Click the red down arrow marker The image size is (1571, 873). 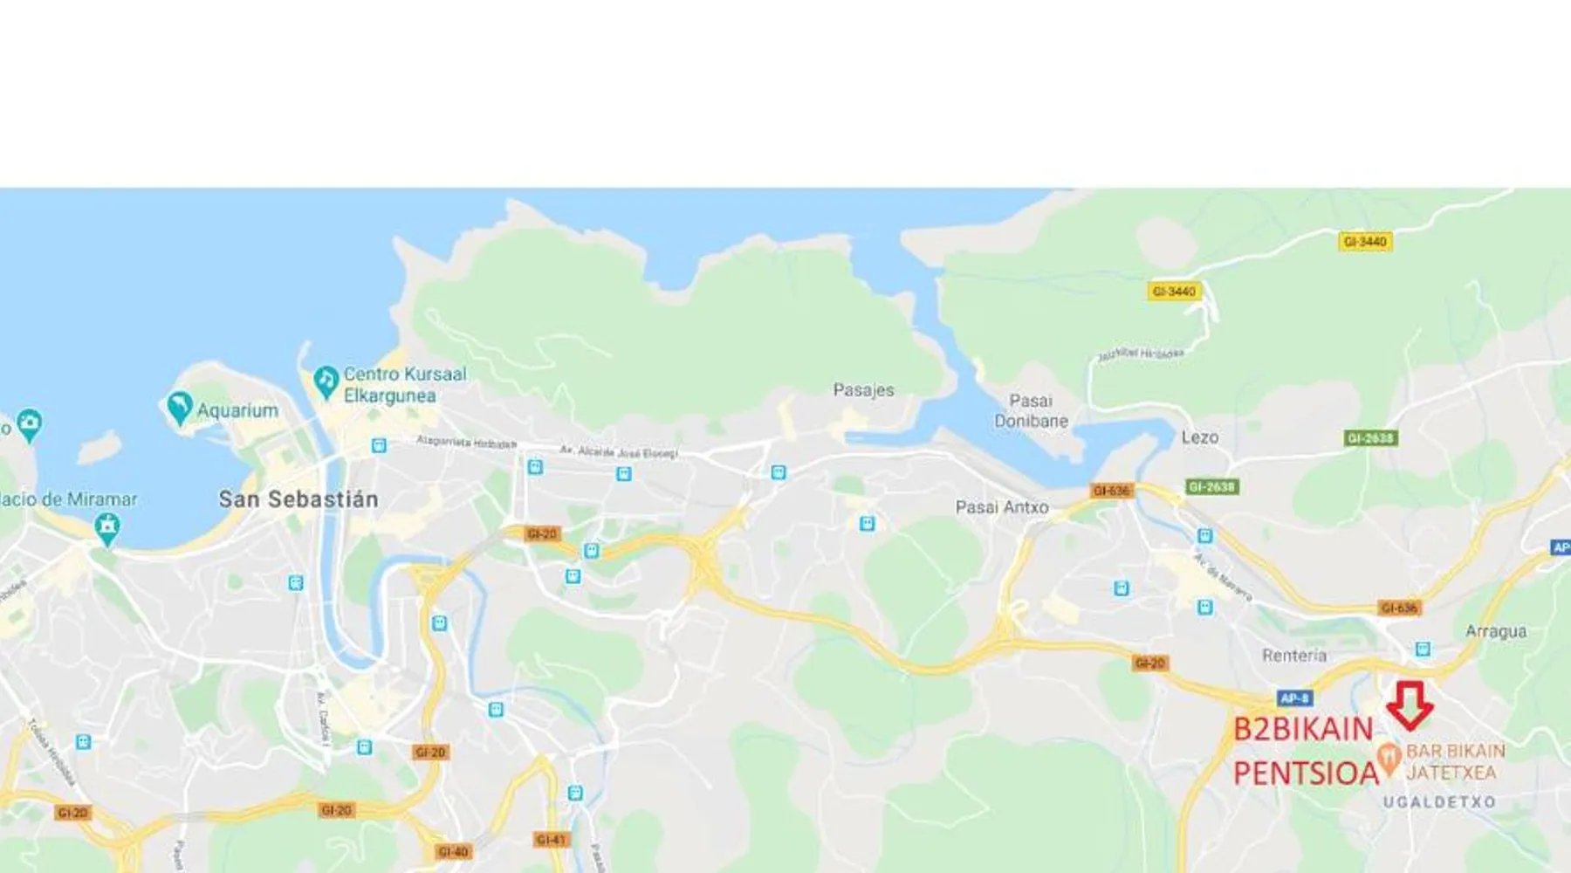pos(1410,705)
